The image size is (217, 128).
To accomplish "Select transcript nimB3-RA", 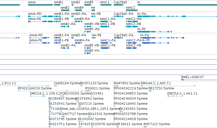I will pos(79,14).
